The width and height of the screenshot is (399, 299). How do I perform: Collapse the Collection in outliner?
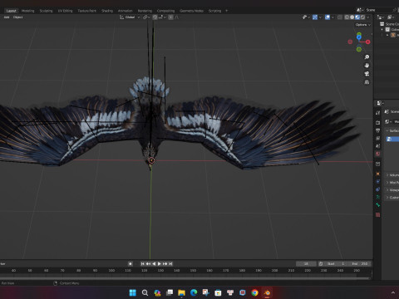[x=382, y=29]
